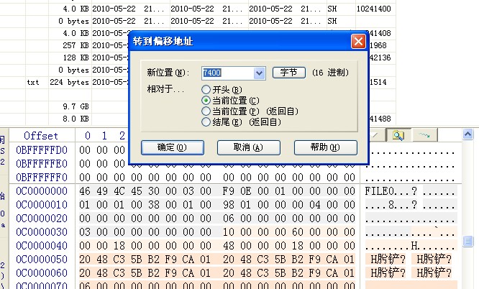The width and height of the screenshot is (479, 289).
Task: Select offset 0BFFFFD0 row label
Action: point(42,150)
